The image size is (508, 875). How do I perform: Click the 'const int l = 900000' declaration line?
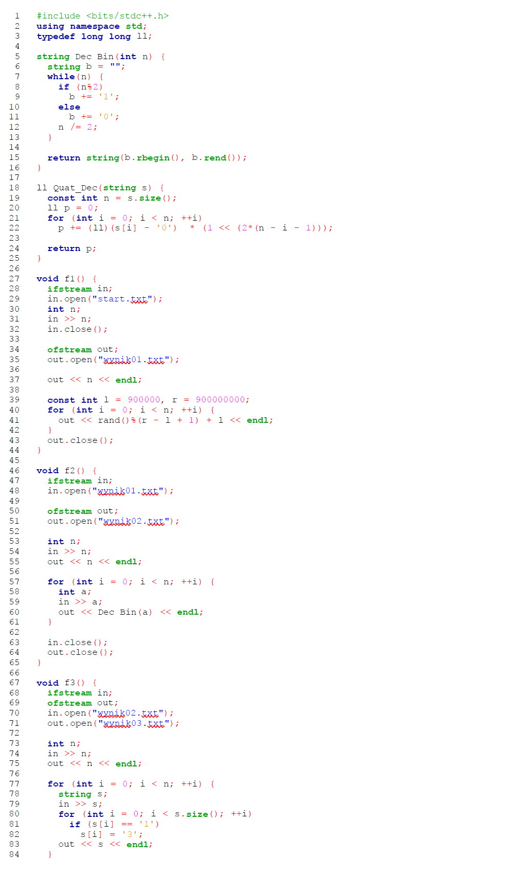(x=149, y=400)
